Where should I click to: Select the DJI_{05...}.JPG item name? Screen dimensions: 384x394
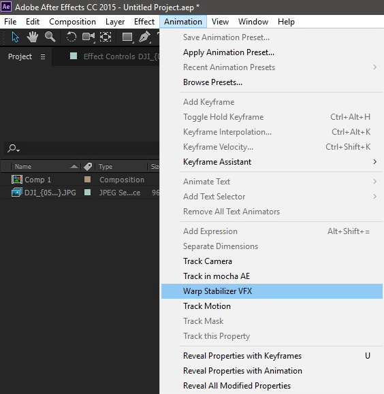pos(50,193)
